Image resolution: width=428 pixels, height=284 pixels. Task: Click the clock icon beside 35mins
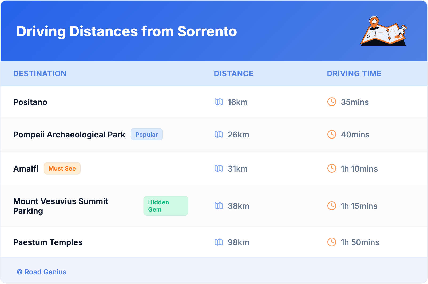pos(332,102)
